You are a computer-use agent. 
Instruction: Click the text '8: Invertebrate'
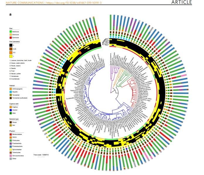click(15, 79)
